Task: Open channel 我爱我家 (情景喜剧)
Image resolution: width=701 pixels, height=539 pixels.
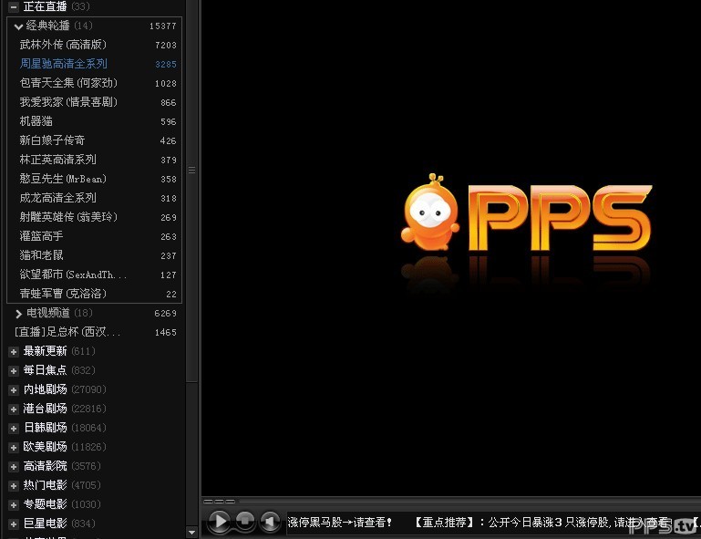Action: click(x=94, y=102)
